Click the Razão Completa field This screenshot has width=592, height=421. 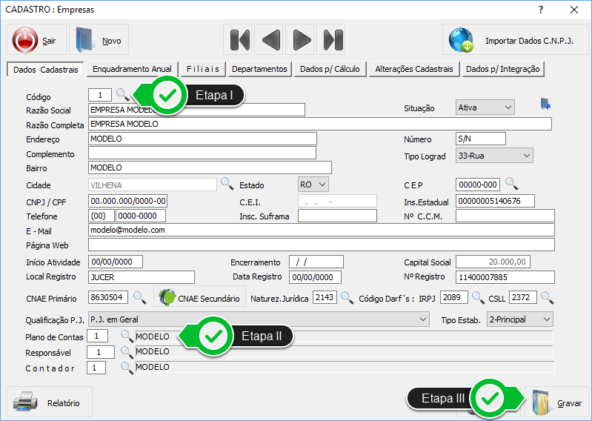[x=320, y=124]
